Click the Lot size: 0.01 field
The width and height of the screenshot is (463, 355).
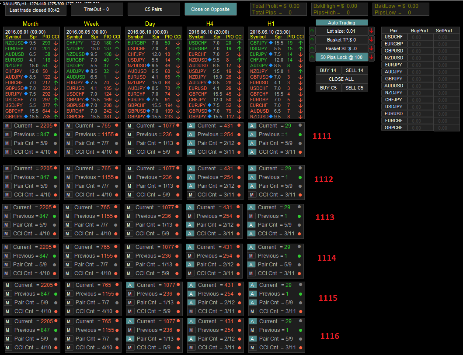point(341,31)
